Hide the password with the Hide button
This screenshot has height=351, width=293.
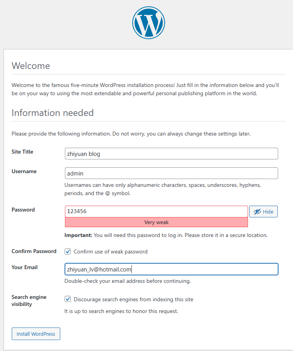coord(263,212)
